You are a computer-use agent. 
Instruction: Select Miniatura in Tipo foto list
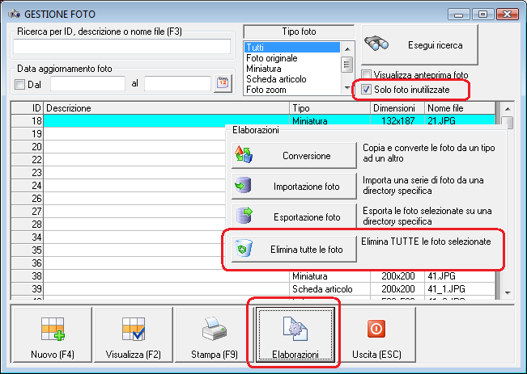pyautogui.click(x=292, y=69)
